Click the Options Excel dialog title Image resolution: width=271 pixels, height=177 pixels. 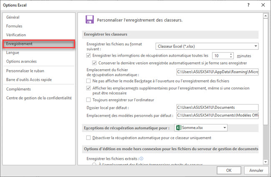(x=15, y=5)
